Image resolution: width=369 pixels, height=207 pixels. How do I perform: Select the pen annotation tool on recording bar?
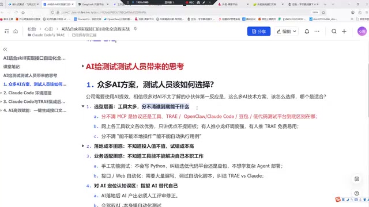(204, 2)
